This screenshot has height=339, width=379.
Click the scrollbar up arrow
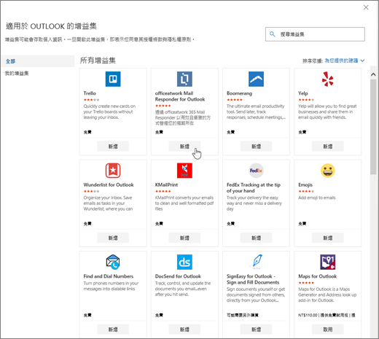(x=373, y=74)
